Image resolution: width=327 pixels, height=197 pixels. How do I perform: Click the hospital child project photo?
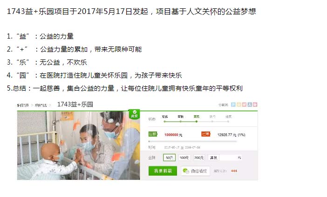click(78, 145)
